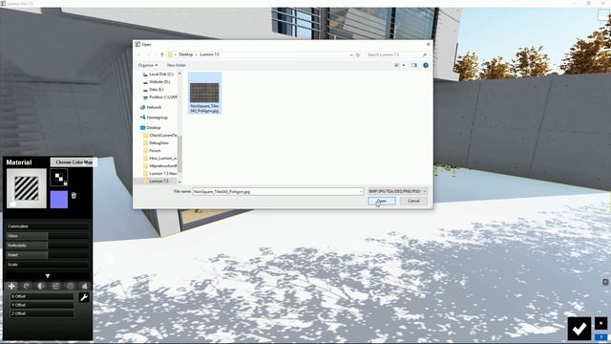The height and width of the screenshot is (344, 611).
Task: Click the striped material preview thumbnail
Action: (27, 188)
